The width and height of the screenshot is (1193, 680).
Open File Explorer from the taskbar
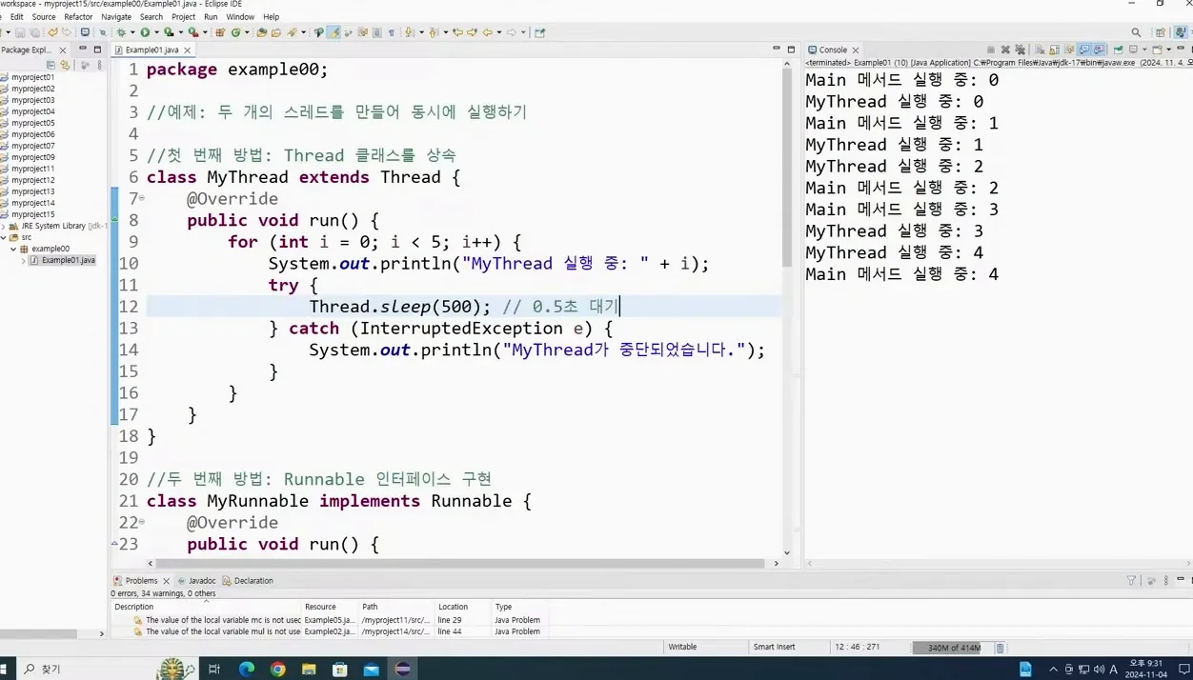[309, 669]
